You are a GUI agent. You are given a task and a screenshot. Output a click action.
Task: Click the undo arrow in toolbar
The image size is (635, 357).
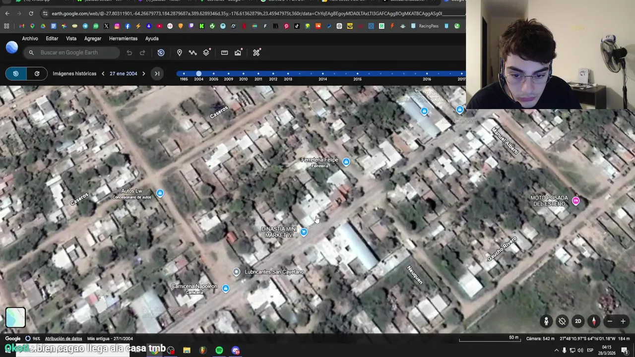point(129,53)
